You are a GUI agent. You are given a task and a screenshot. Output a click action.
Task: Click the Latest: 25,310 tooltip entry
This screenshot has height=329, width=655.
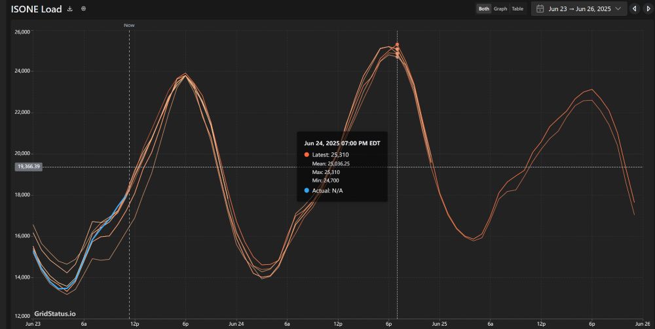tap(326, 155)
